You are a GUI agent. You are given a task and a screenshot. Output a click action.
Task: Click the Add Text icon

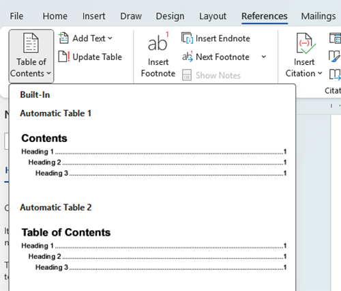63,38
